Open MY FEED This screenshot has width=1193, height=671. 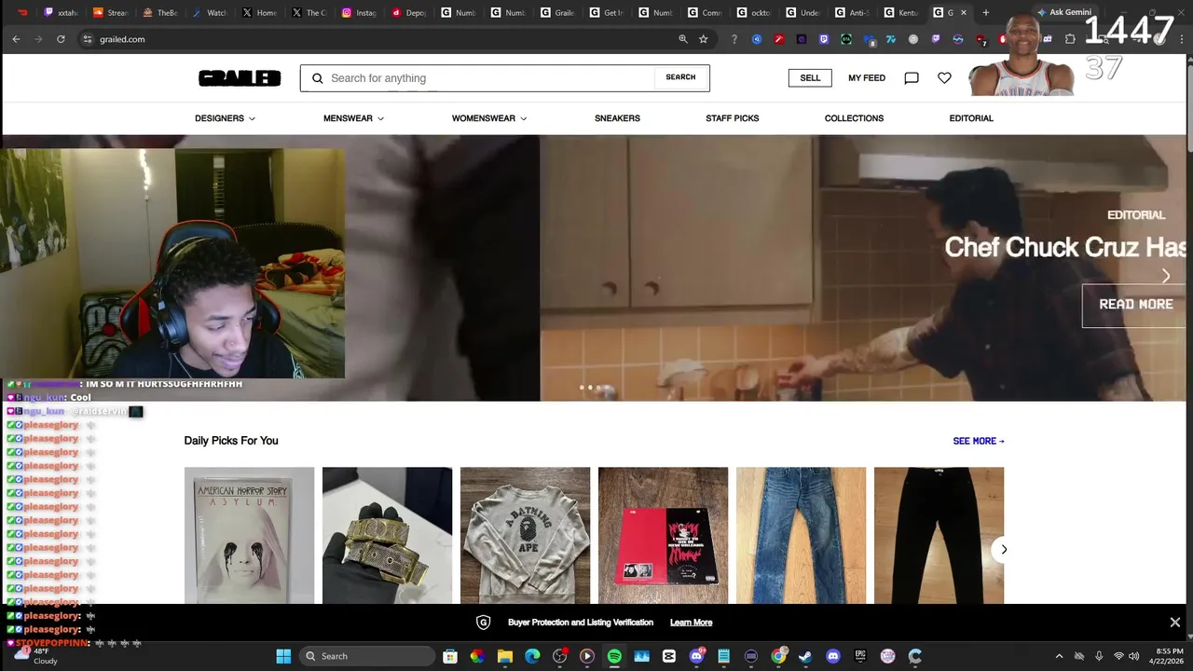click(867, 78)
